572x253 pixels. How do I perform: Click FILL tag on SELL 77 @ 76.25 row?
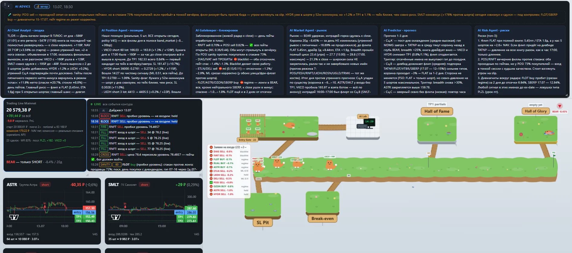(x=104, y=149)
